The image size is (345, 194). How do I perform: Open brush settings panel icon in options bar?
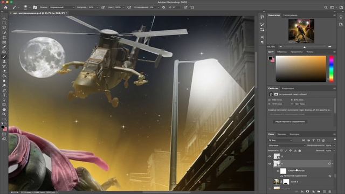tap(35, 7)
